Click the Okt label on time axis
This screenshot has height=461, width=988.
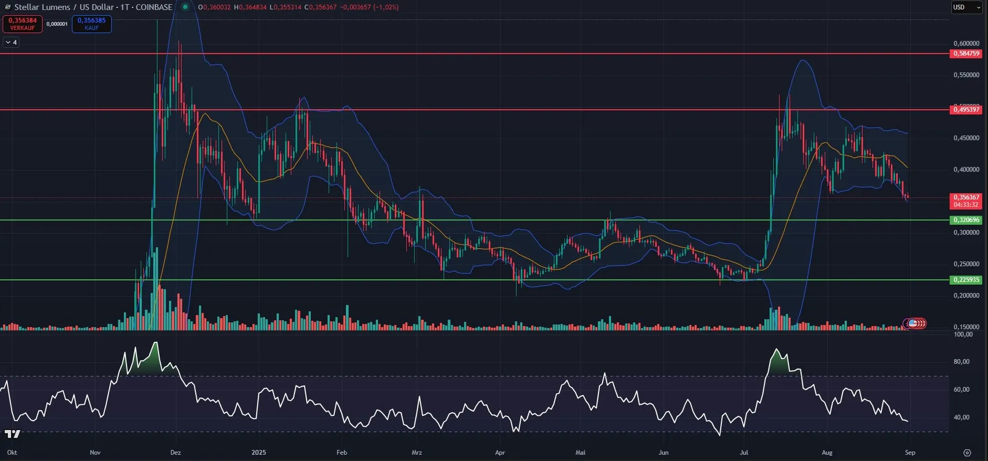[x=12, y=453]
